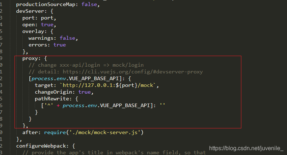This screenshot has width=287, height=155.
Task: Click the 'port: port,' line
Action: [x=39, y=18]
